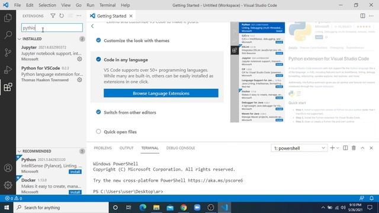Open the View menu
The height and width of the screenshot is (213, 379).
coord(66,5)
